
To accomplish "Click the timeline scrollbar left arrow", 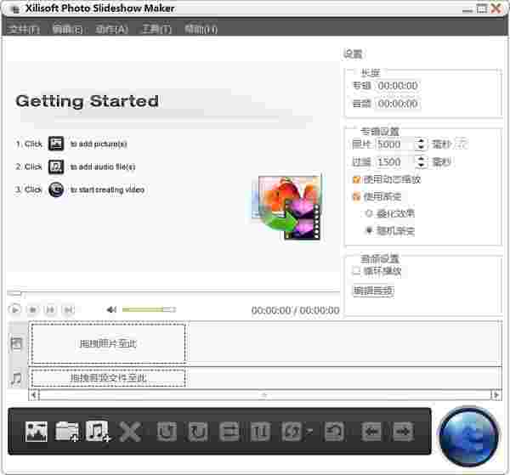I will click(34, 395).
